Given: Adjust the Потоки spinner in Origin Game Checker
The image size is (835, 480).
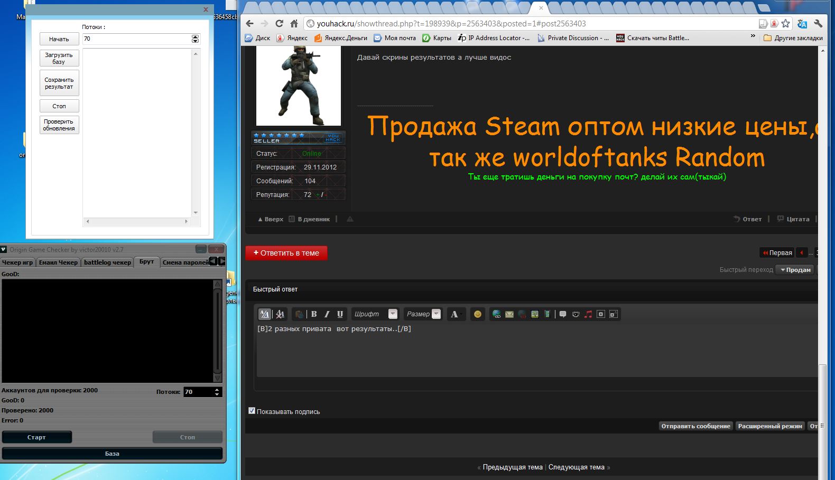Looking at the screenshot, I should point(217,392).
